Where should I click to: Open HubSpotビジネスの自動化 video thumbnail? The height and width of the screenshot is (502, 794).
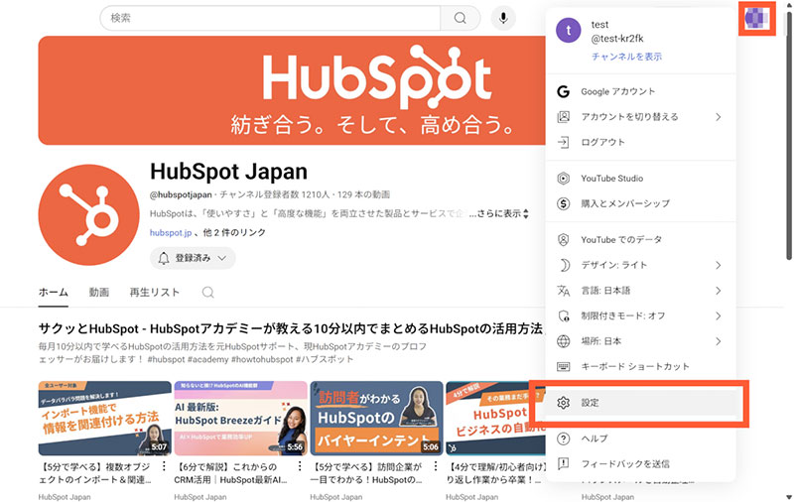click(x=495, y=418)
